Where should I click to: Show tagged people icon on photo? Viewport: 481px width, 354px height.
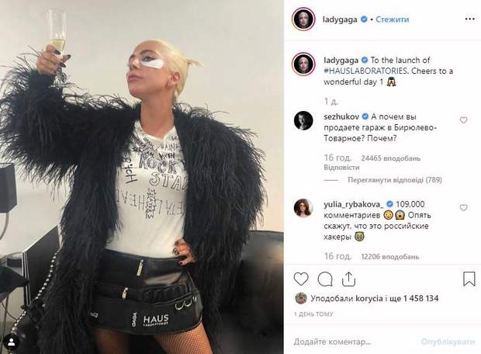(12, 342)
